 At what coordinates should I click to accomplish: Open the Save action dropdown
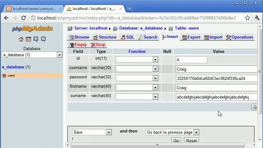[x=92, y=132]
